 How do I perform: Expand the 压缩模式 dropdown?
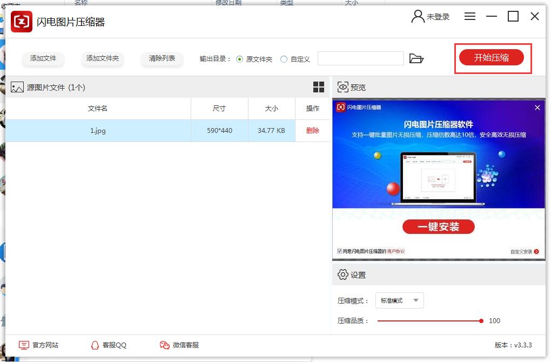click(x=399, y=300)
